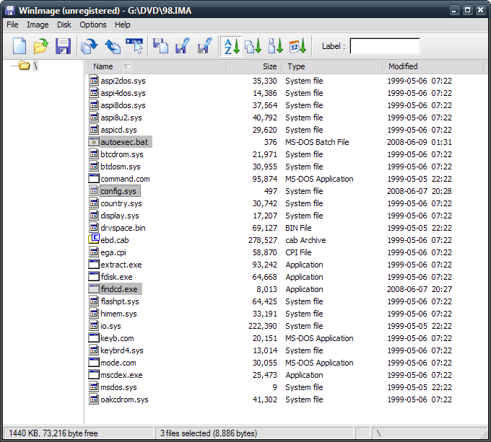Image resolution: width=491 pixels, height=442 pixels.
Task: Select the file name aspi4dos.sys
Action: [x=123, y=93]
